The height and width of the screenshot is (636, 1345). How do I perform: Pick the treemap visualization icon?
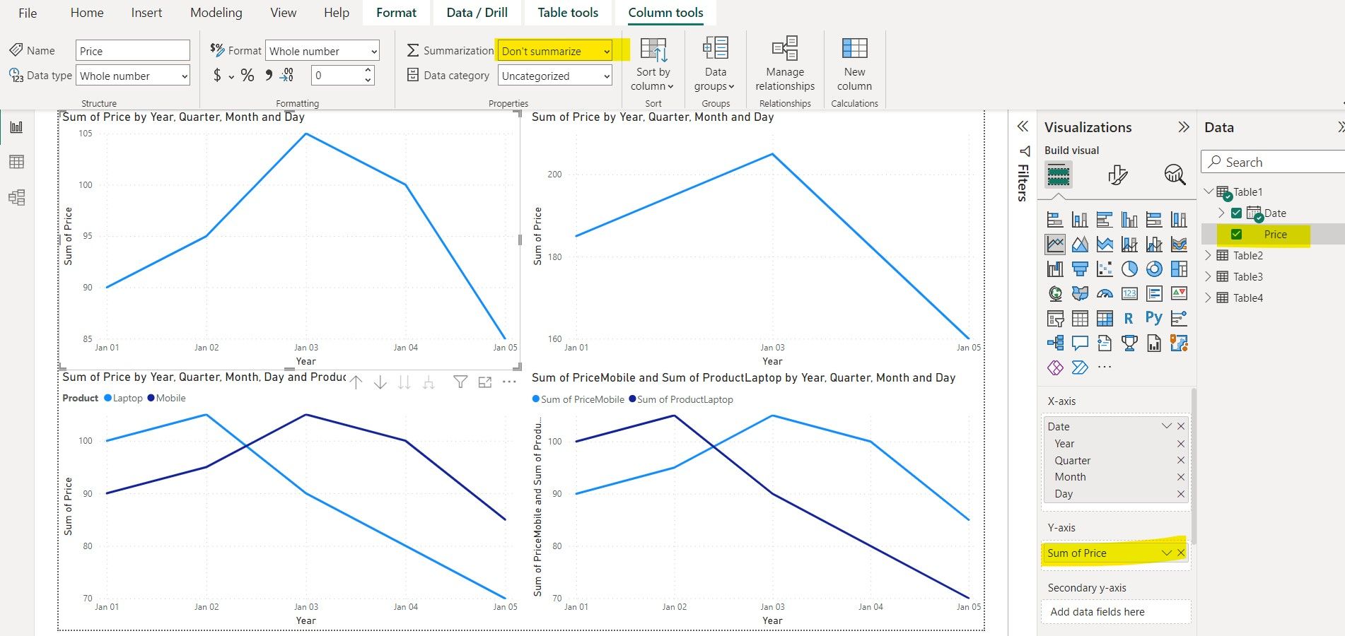click(x=1179, y=269)
